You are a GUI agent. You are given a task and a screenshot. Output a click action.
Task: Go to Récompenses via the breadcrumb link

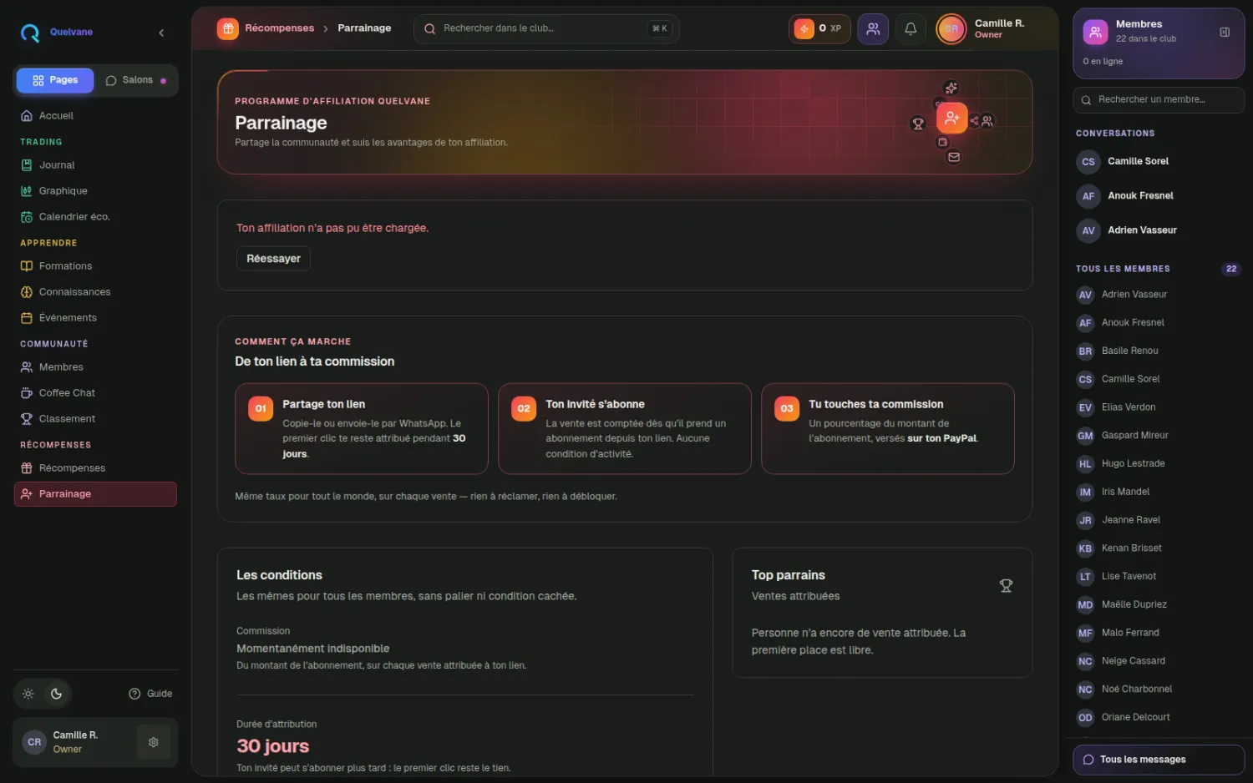279,28
